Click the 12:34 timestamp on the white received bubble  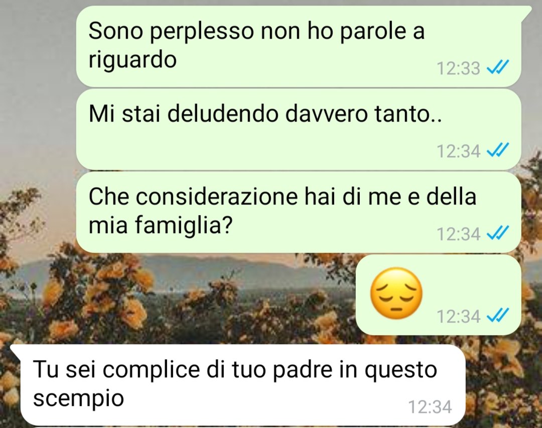click(430, 407)
